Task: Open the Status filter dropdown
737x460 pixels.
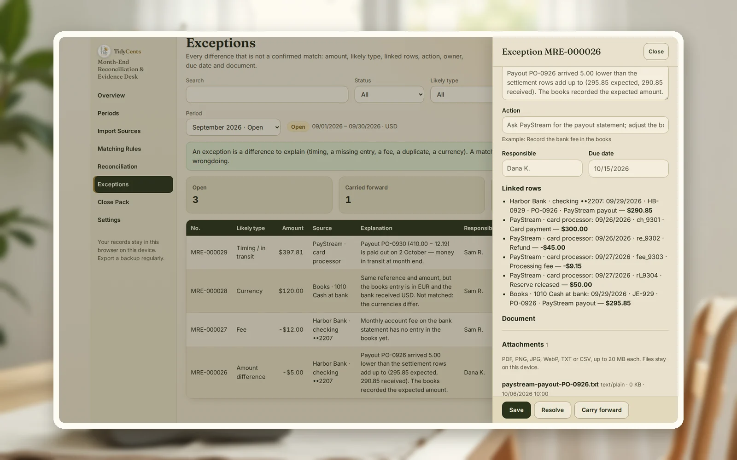Action: (389, 94)
